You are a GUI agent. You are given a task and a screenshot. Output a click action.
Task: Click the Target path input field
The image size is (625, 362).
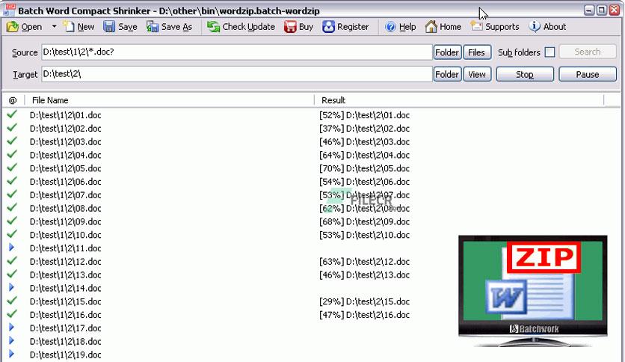click(x=235, y=75)
